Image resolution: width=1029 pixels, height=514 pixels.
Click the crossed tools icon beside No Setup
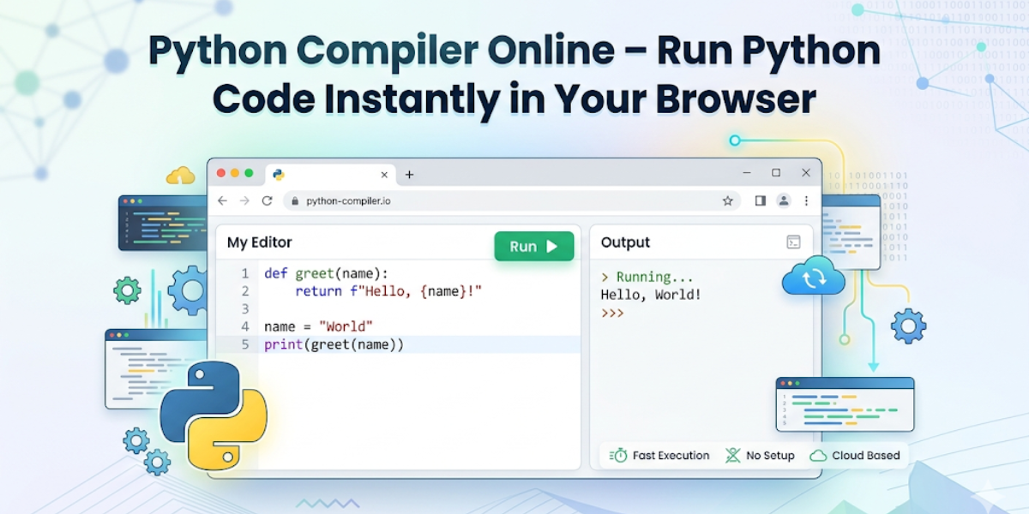[732, 456]
